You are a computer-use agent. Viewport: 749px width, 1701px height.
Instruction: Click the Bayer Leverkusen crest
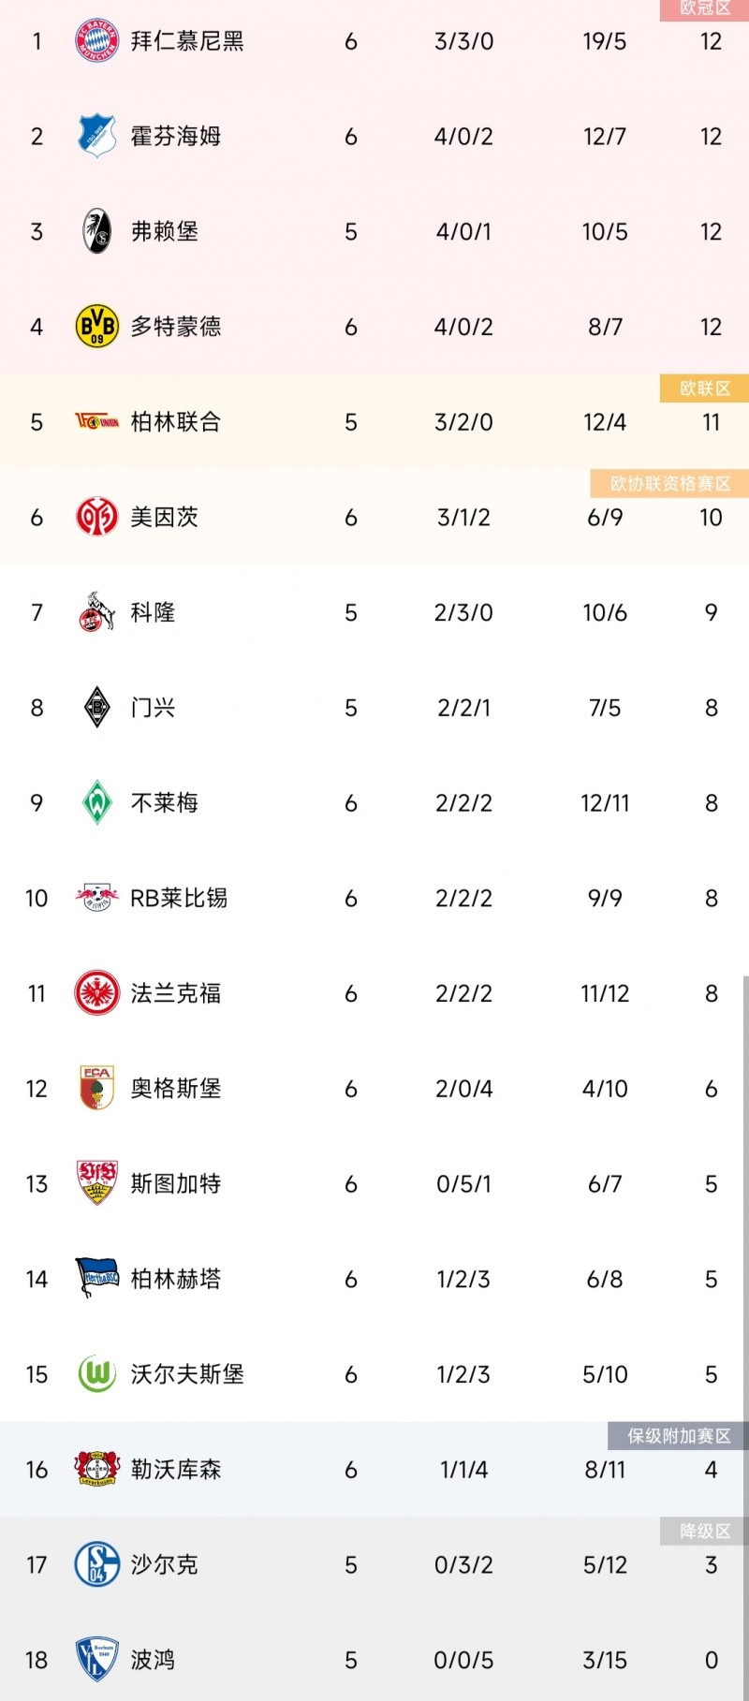pyautogui.click(x=96, y=1468)
